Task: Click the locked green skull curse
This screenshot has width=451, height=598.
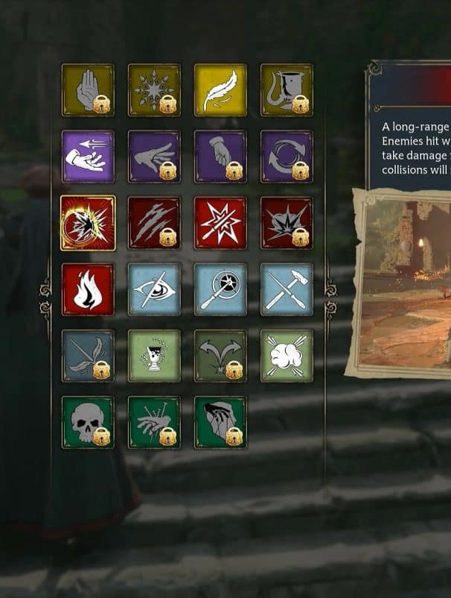Action: click(88, 422)
